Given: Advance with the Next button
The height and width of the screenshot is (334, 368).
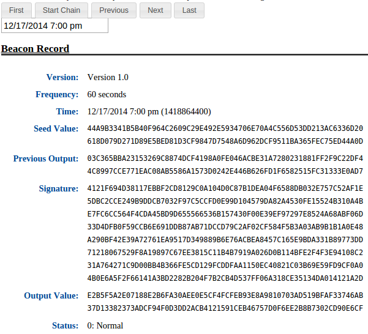Looking at the screenshot, I should click(156, 10).
